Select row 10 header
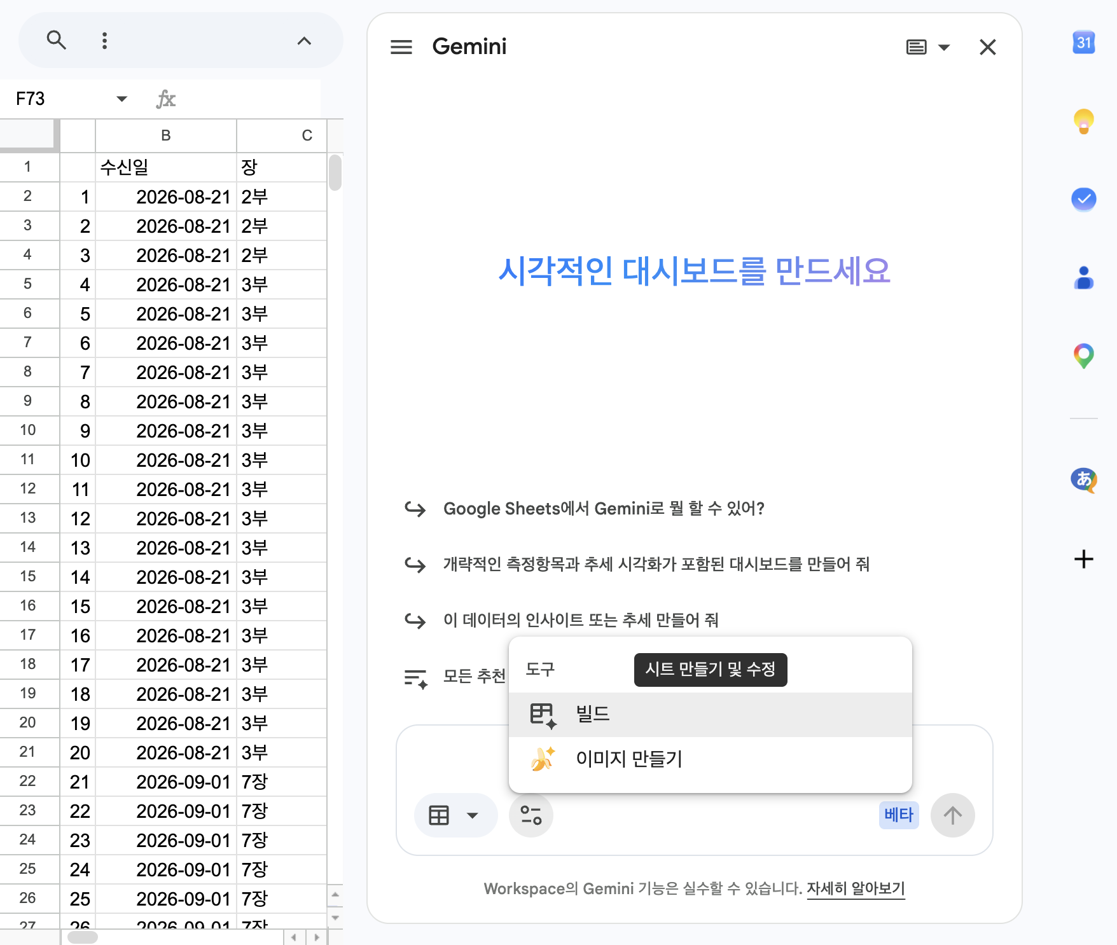The image size is (1117, 945). pyautogui.click(x=28, y=431)
